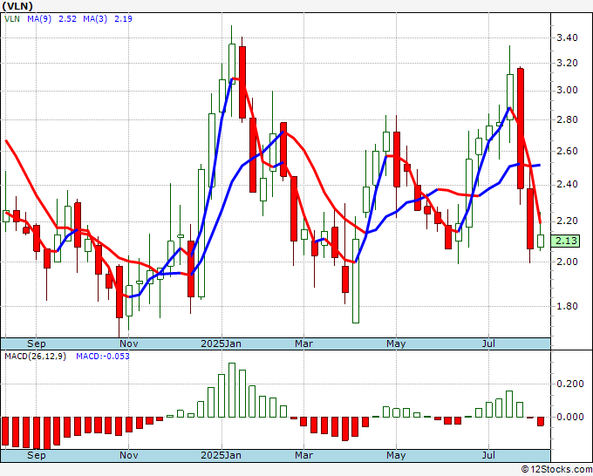This screenshot has height=476, width=593.
Task: Click the latest red MACD histogram bar
Action: (541, 421)
